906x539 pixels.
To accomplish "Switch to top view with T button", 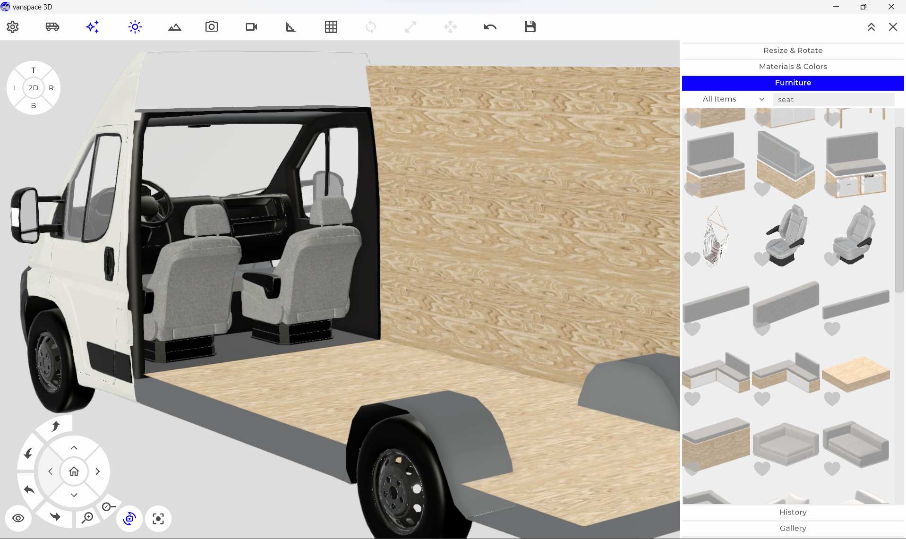I will pyautogui.click(x=34, y=70).
